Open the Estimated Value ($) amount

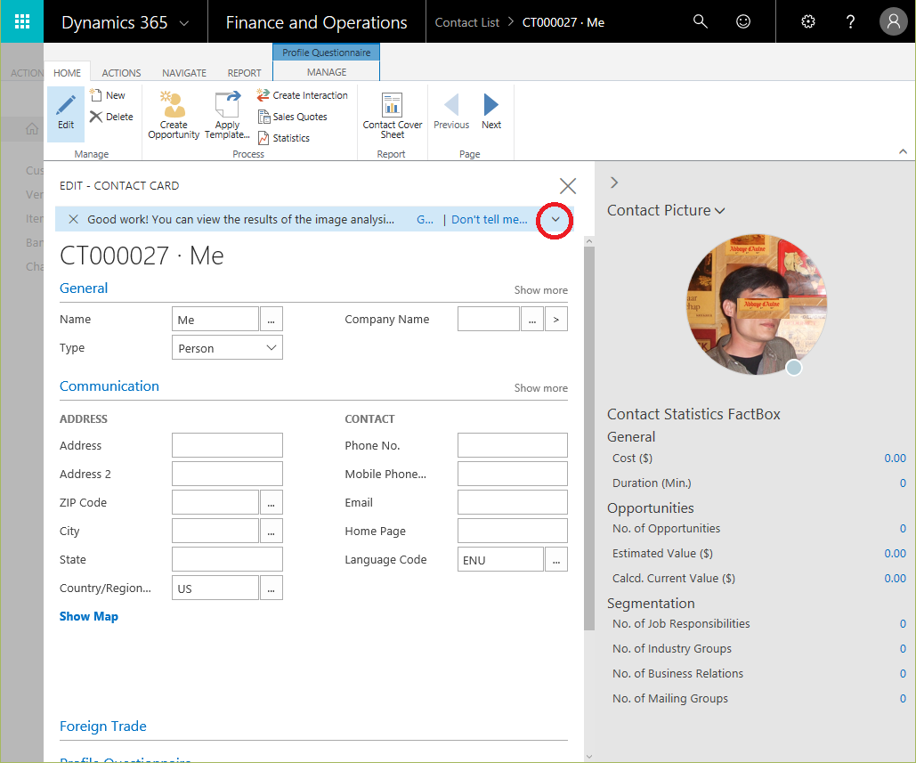click(895, 553)
